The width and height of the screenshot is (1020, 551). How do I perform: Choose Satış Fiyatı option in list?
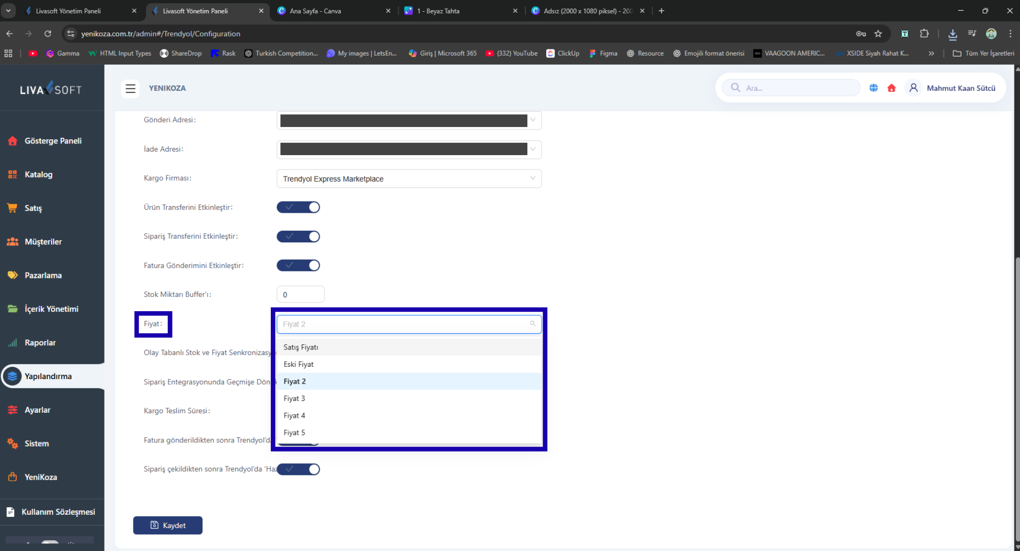pyautogui.click(x=301, y=347)
